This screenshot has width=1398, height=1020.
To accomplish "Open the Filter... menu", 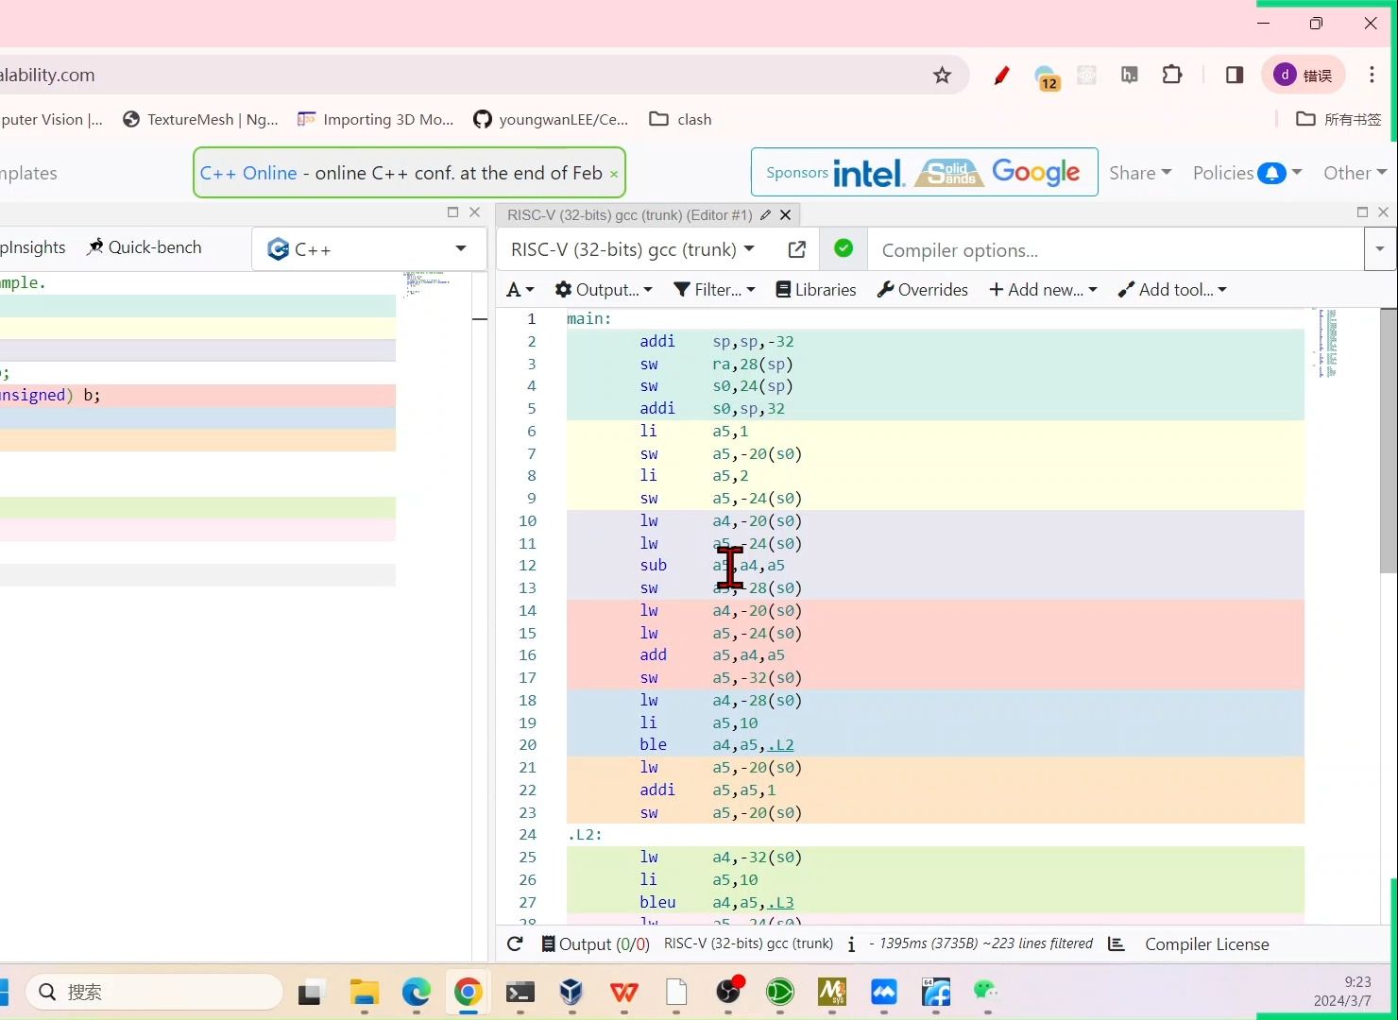I will [x=714, y=290].
